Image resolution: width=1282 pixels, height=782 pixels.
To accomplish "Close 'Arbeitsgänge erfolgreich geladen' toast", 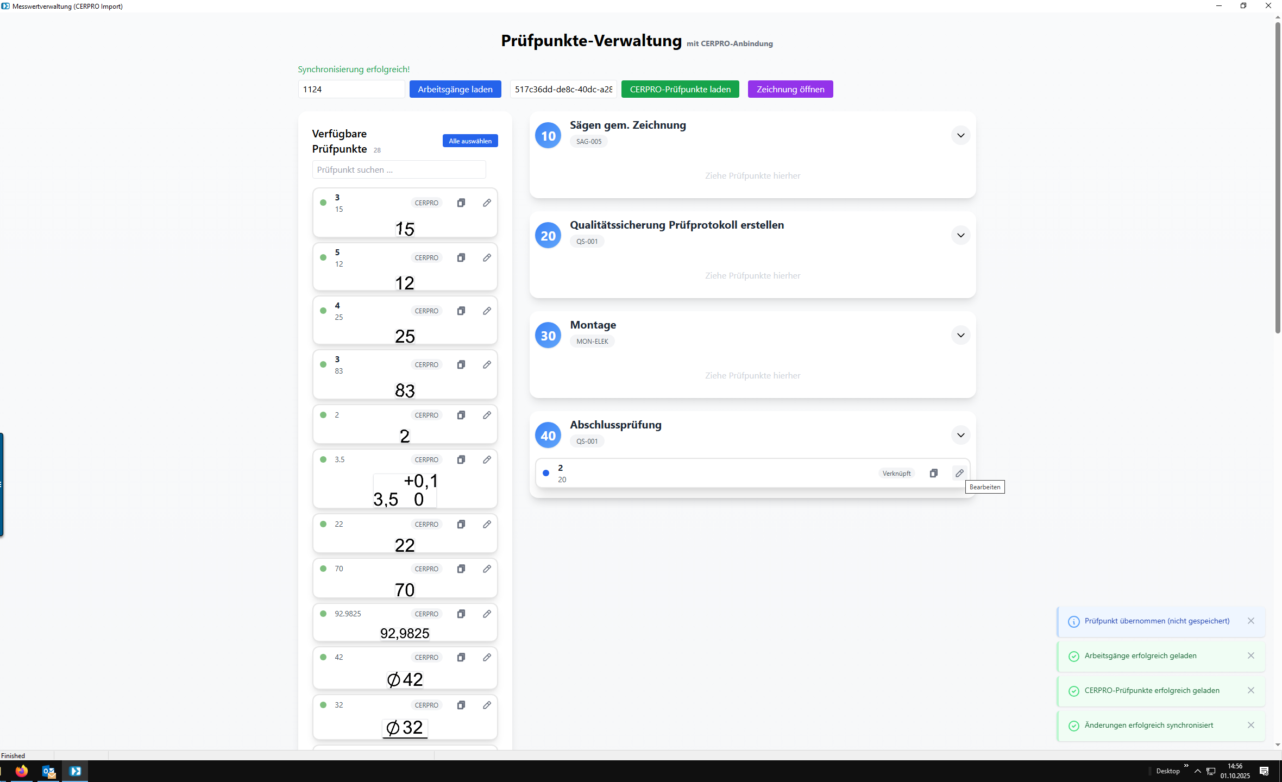I will 1251,655.
